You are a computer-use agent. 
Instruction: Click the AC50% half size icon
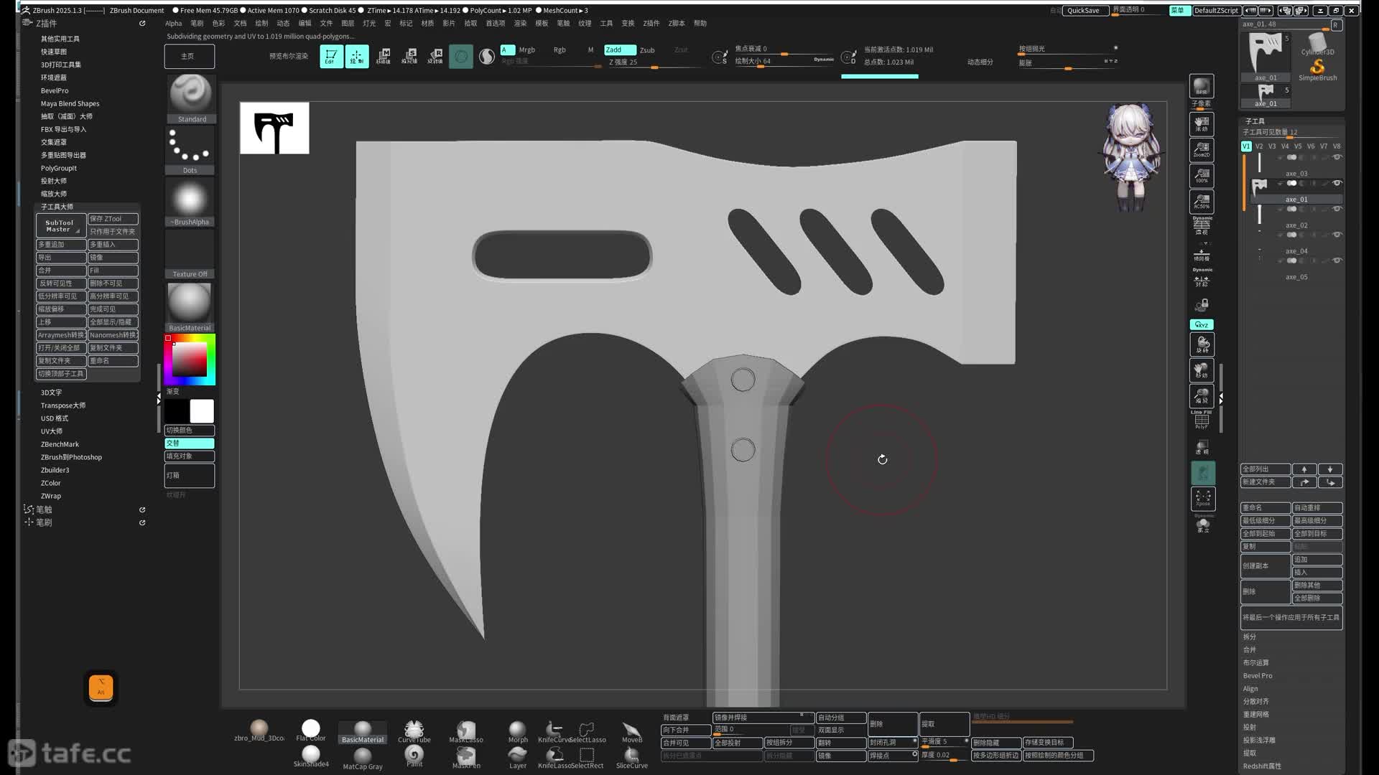pyautogui.click(x=1202, y=201)
